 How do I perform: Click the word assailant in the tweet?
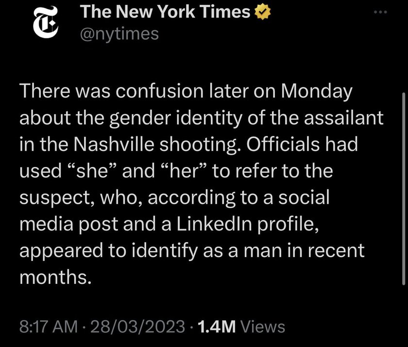[344, 118]
